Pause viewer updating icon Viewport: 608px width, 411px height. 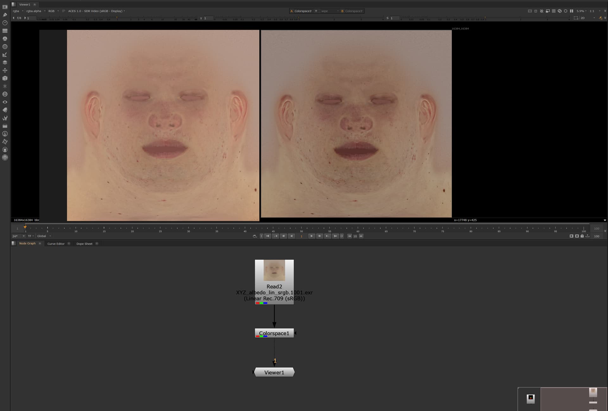572,11
